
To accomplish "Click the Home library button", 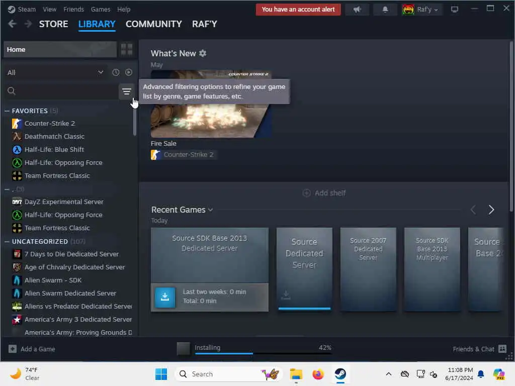I will (60, 50).
